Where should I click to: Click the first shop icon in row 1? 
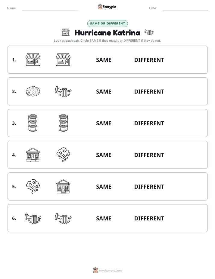[x=33, y=59]
